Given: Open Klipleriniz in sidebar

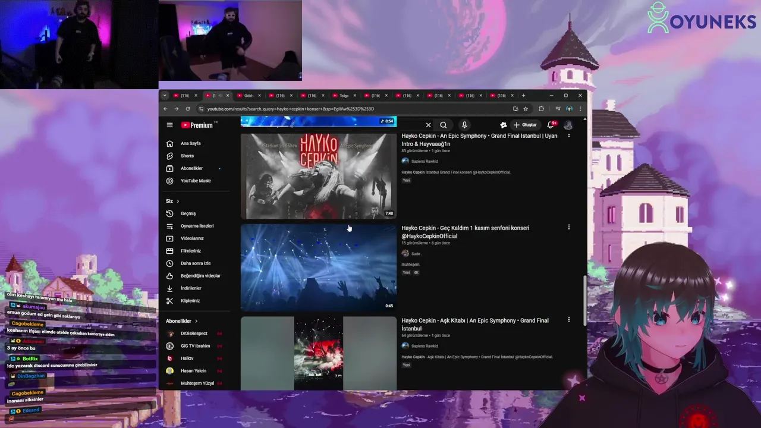Looking at the screenshot, I should pos(194,301).
